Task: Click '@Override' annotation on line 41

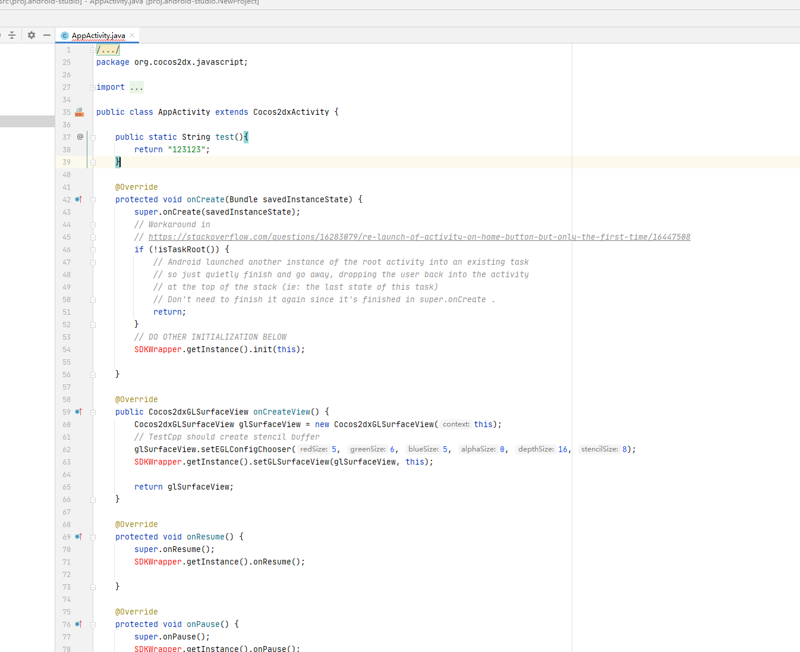Action: (137, 187)
